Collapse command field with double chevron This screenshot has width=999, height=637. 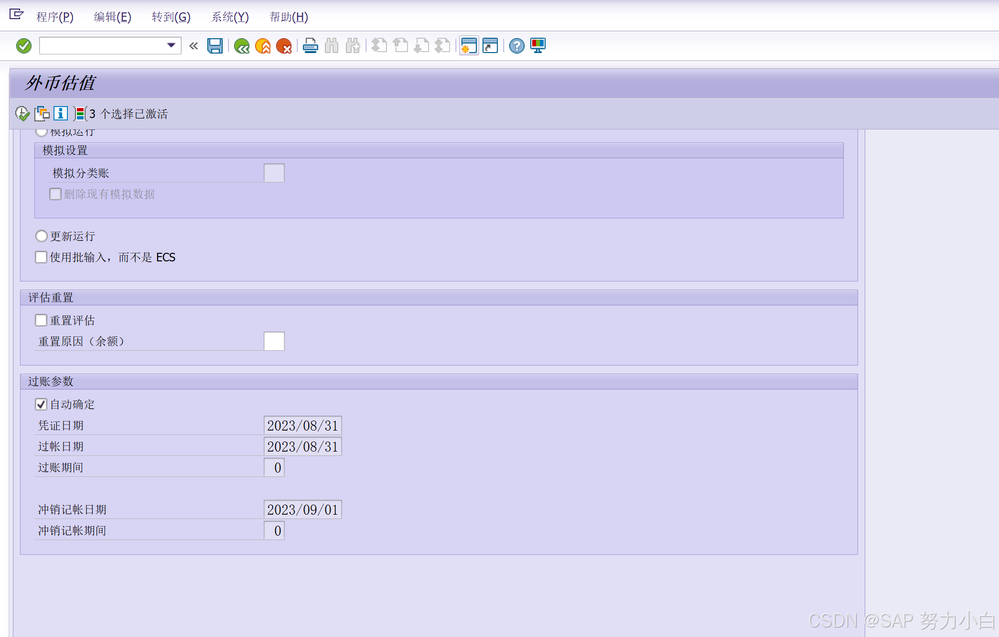tap(193, 46)
